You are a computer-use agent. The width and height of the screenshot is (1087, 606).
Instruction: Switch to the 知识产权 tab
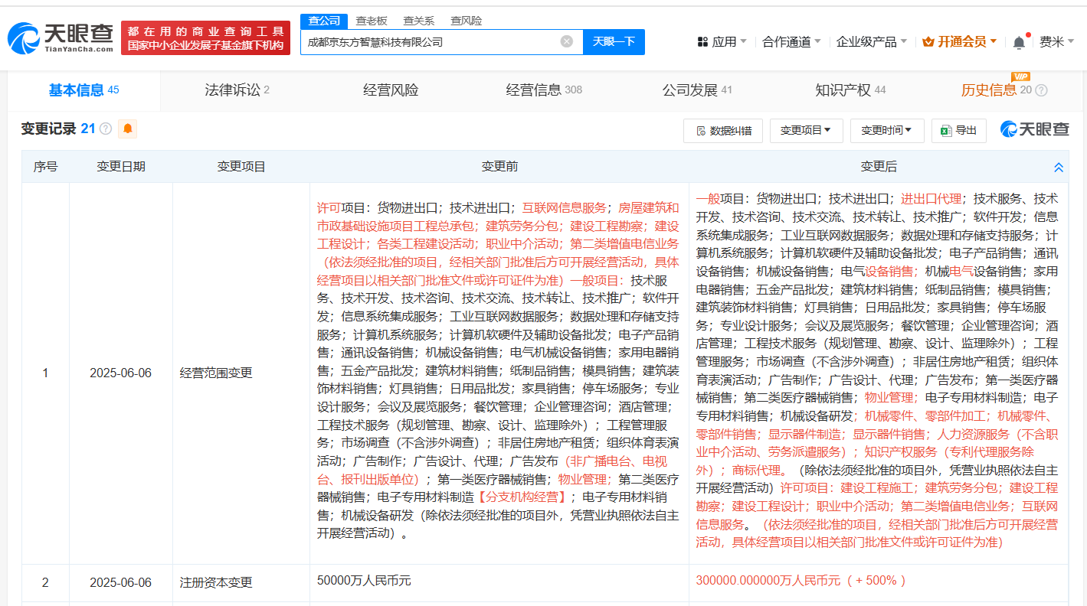point(850,90)
